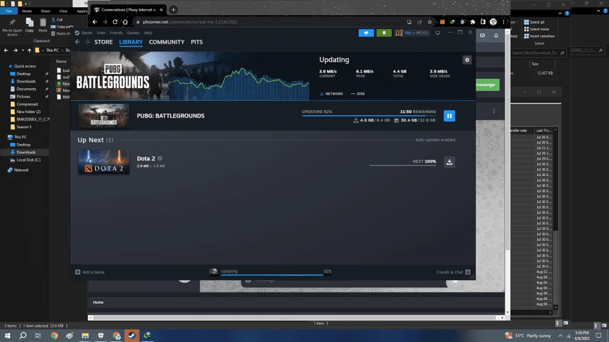The height and width of the screenshot is (342, 609).
Task: Click the Dota 2 next progress bar
Action: coord(403,165)
